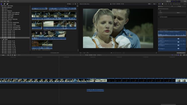187x105 pixels.
Task: Expand the AUDIO - ROOM TONE event
Action: pyautogui.click(x=1, y=16)
